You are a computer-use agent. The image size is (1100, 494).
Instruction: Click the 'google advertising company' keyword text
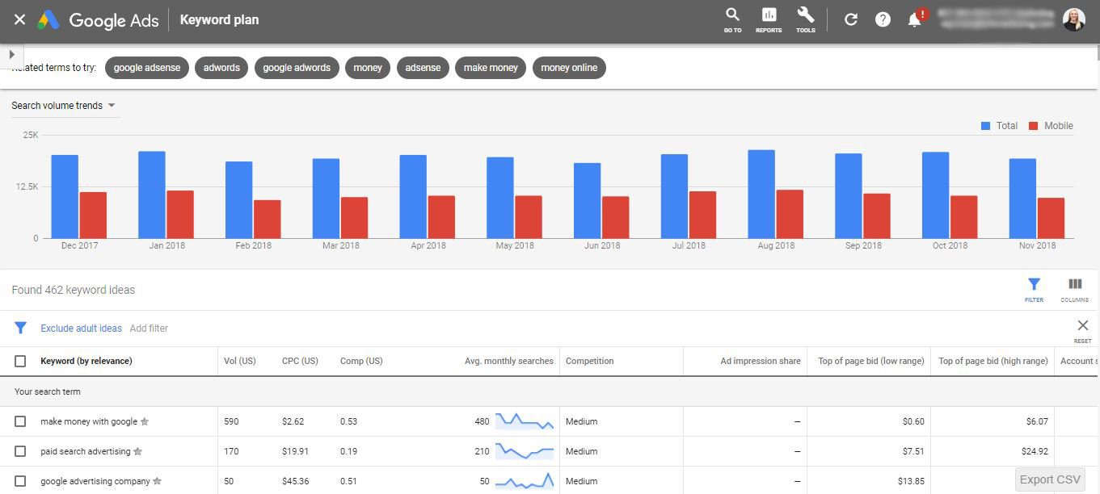coord(95,481)
